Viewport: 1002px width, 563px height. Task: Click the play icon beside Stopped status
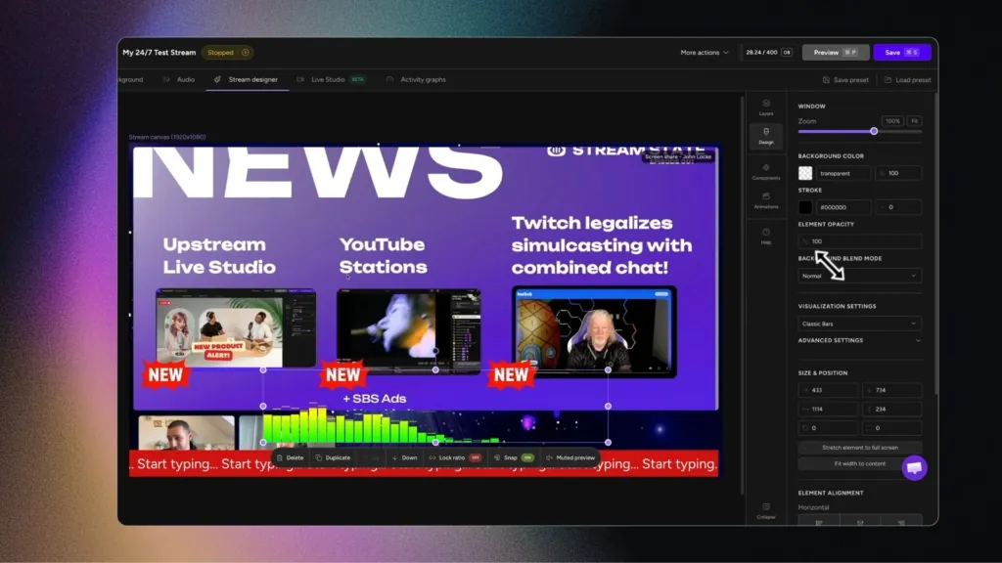246,53
